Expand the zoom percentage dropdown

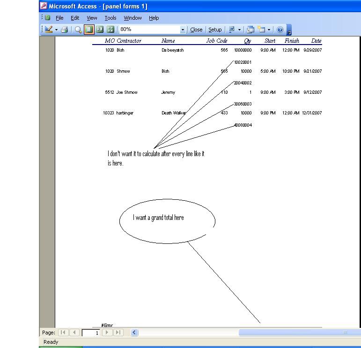click(x=183, y=30)
